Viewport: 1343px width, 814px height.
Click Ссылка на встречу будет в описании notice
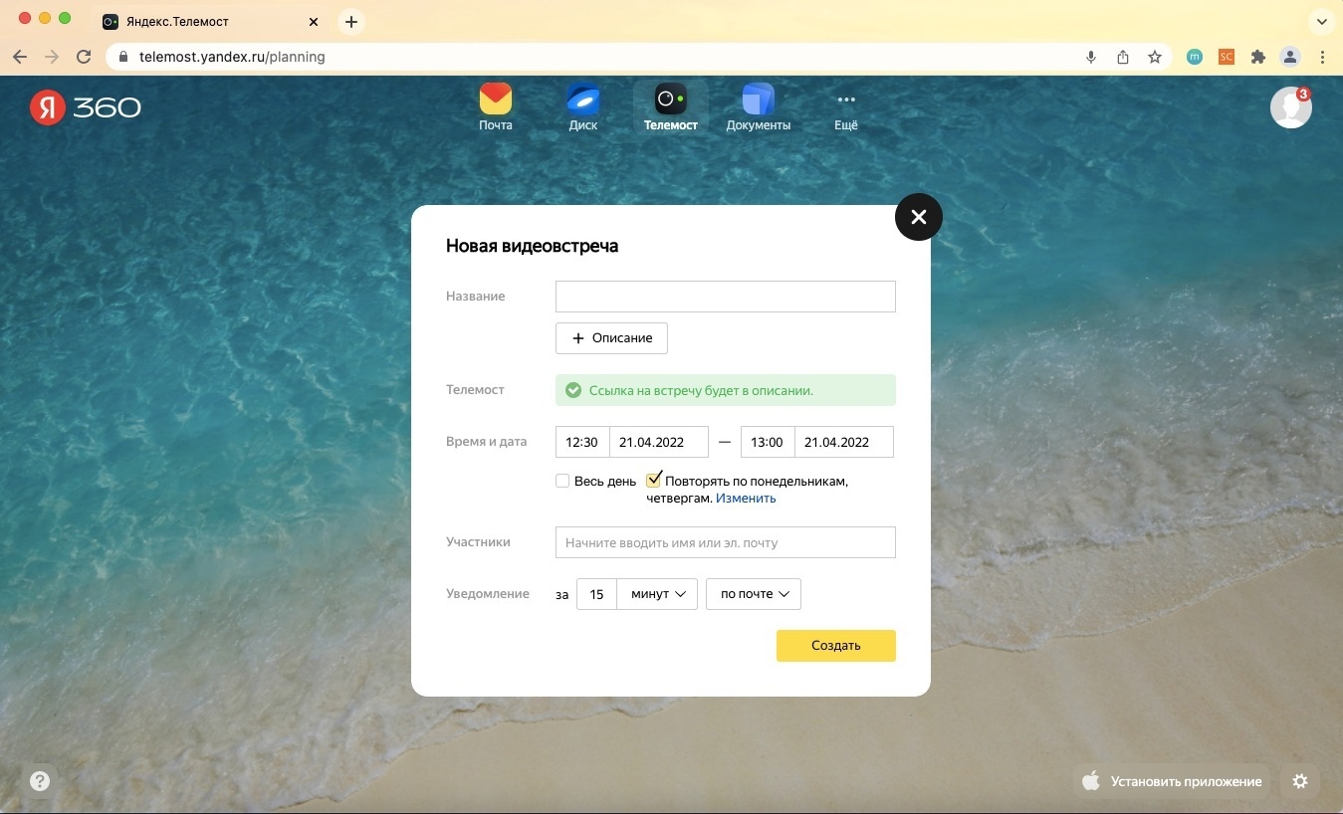tap(726, 390)
